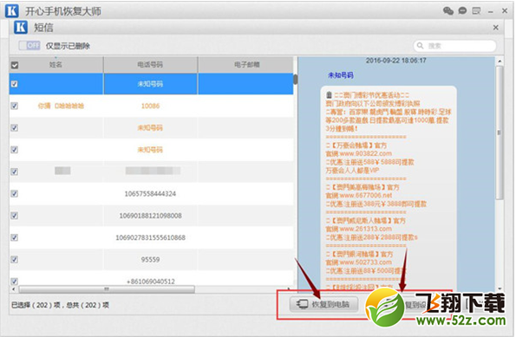Select number 10690188121098008
Image resolution: width=516 pixels, height=337 pixels.
click(150, 216)
